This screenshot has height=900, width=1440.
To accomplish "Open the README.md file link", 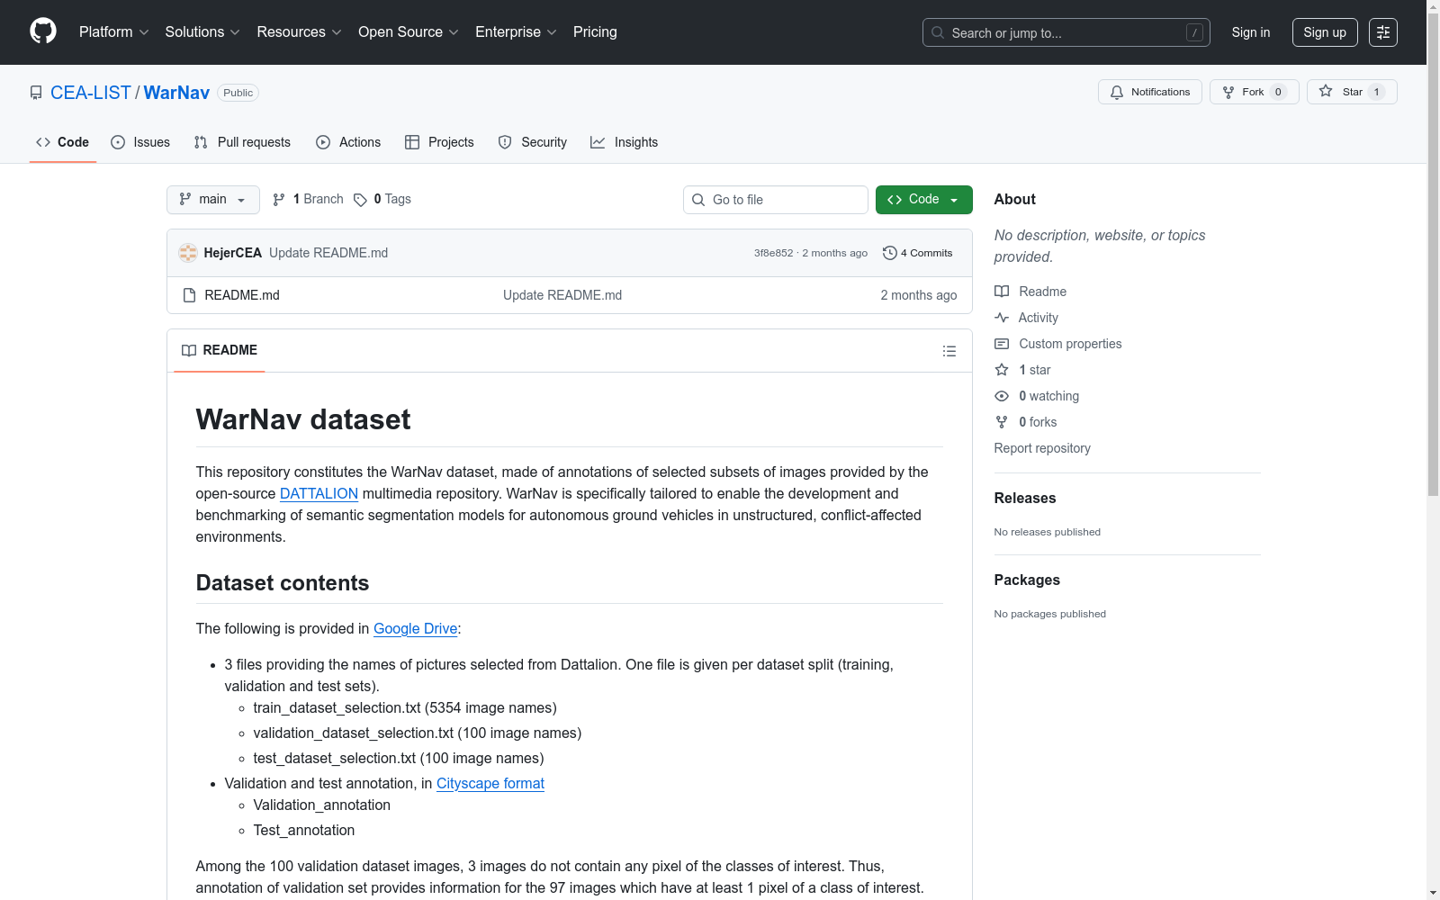I will (x=242, y=295).
